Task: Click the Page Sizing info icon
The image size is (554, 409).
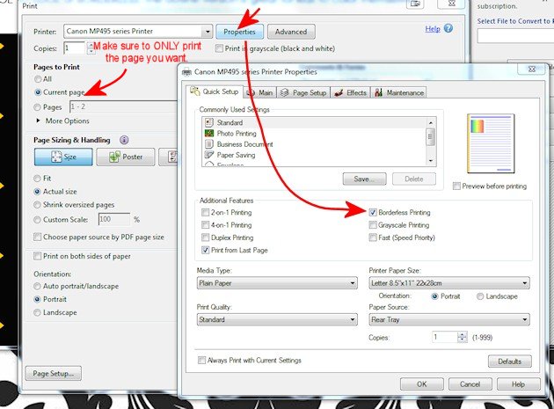Action: click(124, 140)
